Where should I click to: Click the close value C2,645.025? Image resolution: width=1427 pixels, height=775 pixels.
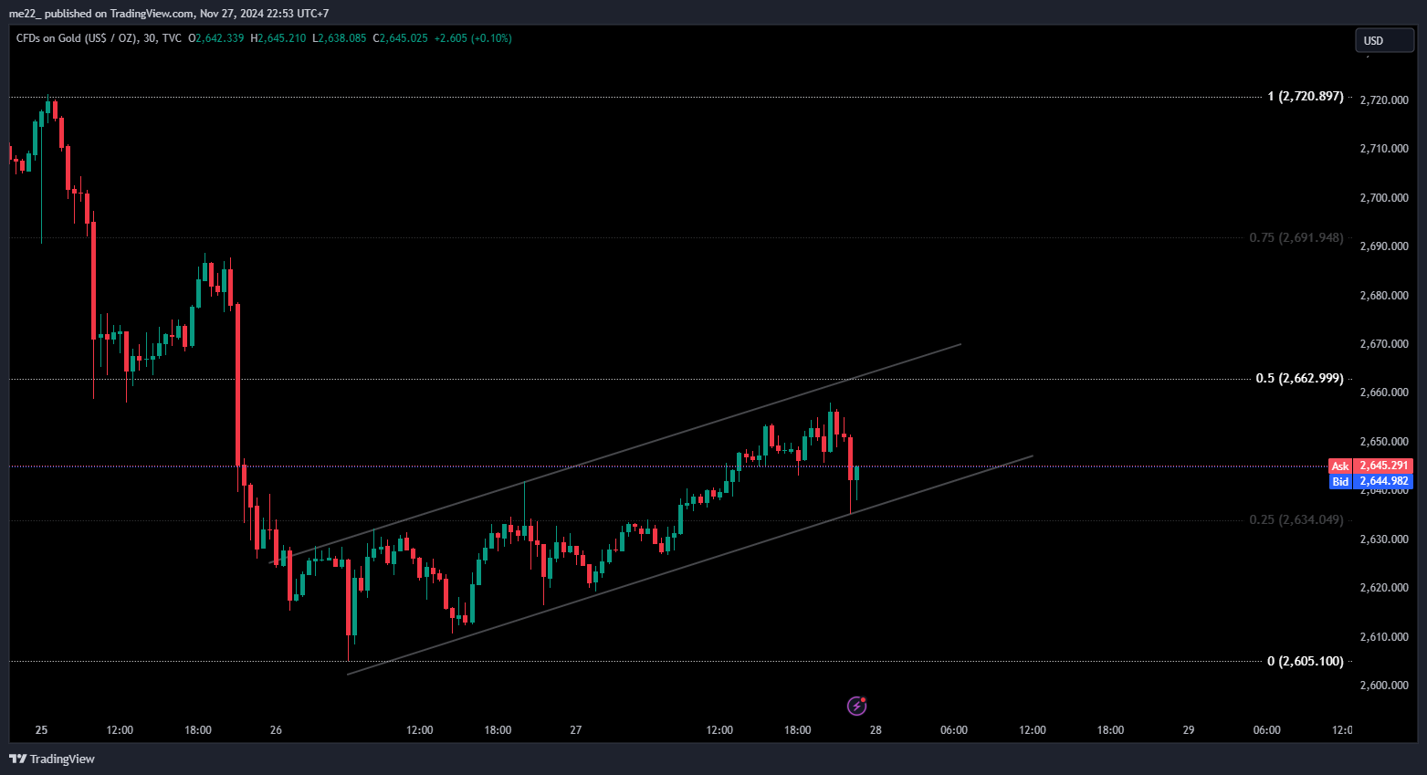(400, 38)
